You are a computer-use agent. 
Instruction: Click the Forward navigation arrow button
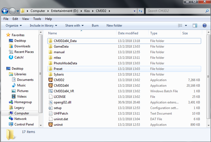12,11
